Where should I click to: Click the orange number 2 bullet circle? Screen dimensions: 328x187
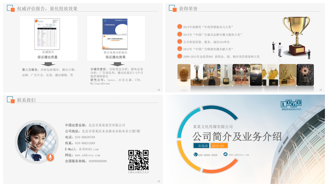pos(179,34)
